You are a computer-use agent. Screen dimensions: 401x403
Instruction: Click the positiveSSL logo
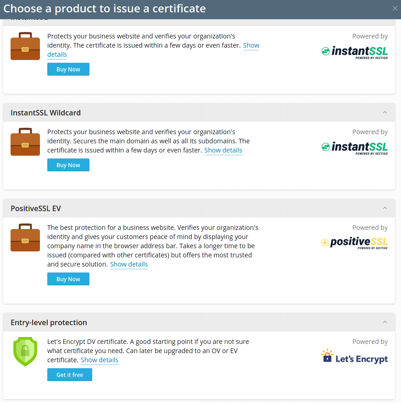[x=354, y=243]
